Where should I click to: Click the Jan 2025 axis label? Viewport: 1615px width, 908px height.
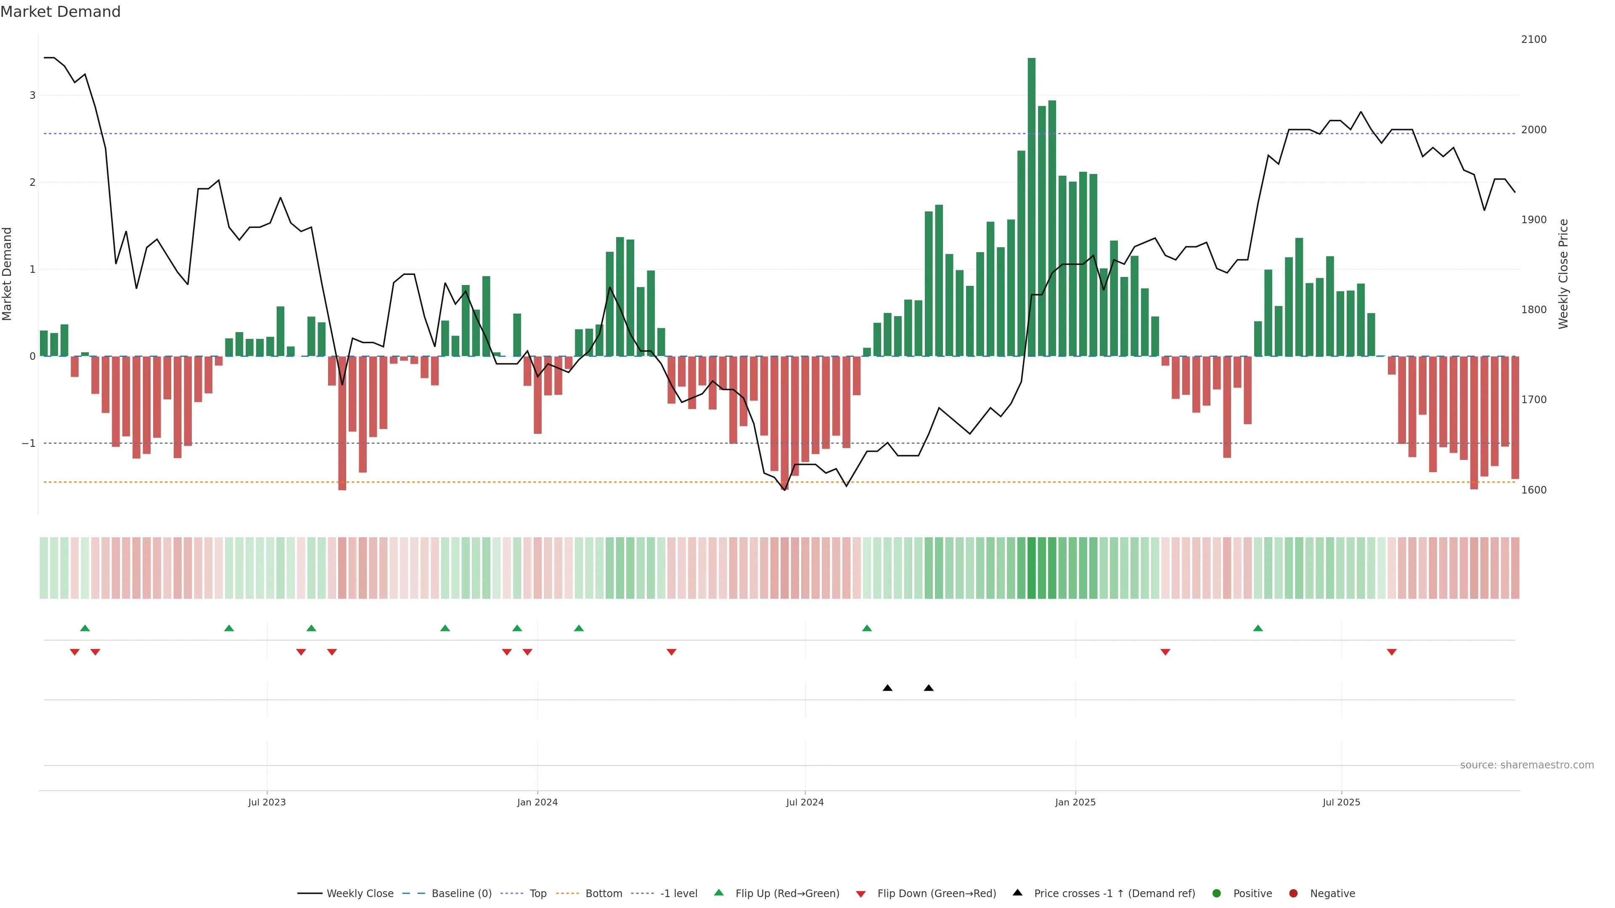click(x=1075, y=802)
